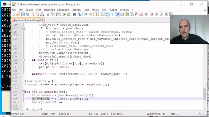
Task: Click the Save All icon
Action: point(28,14)
